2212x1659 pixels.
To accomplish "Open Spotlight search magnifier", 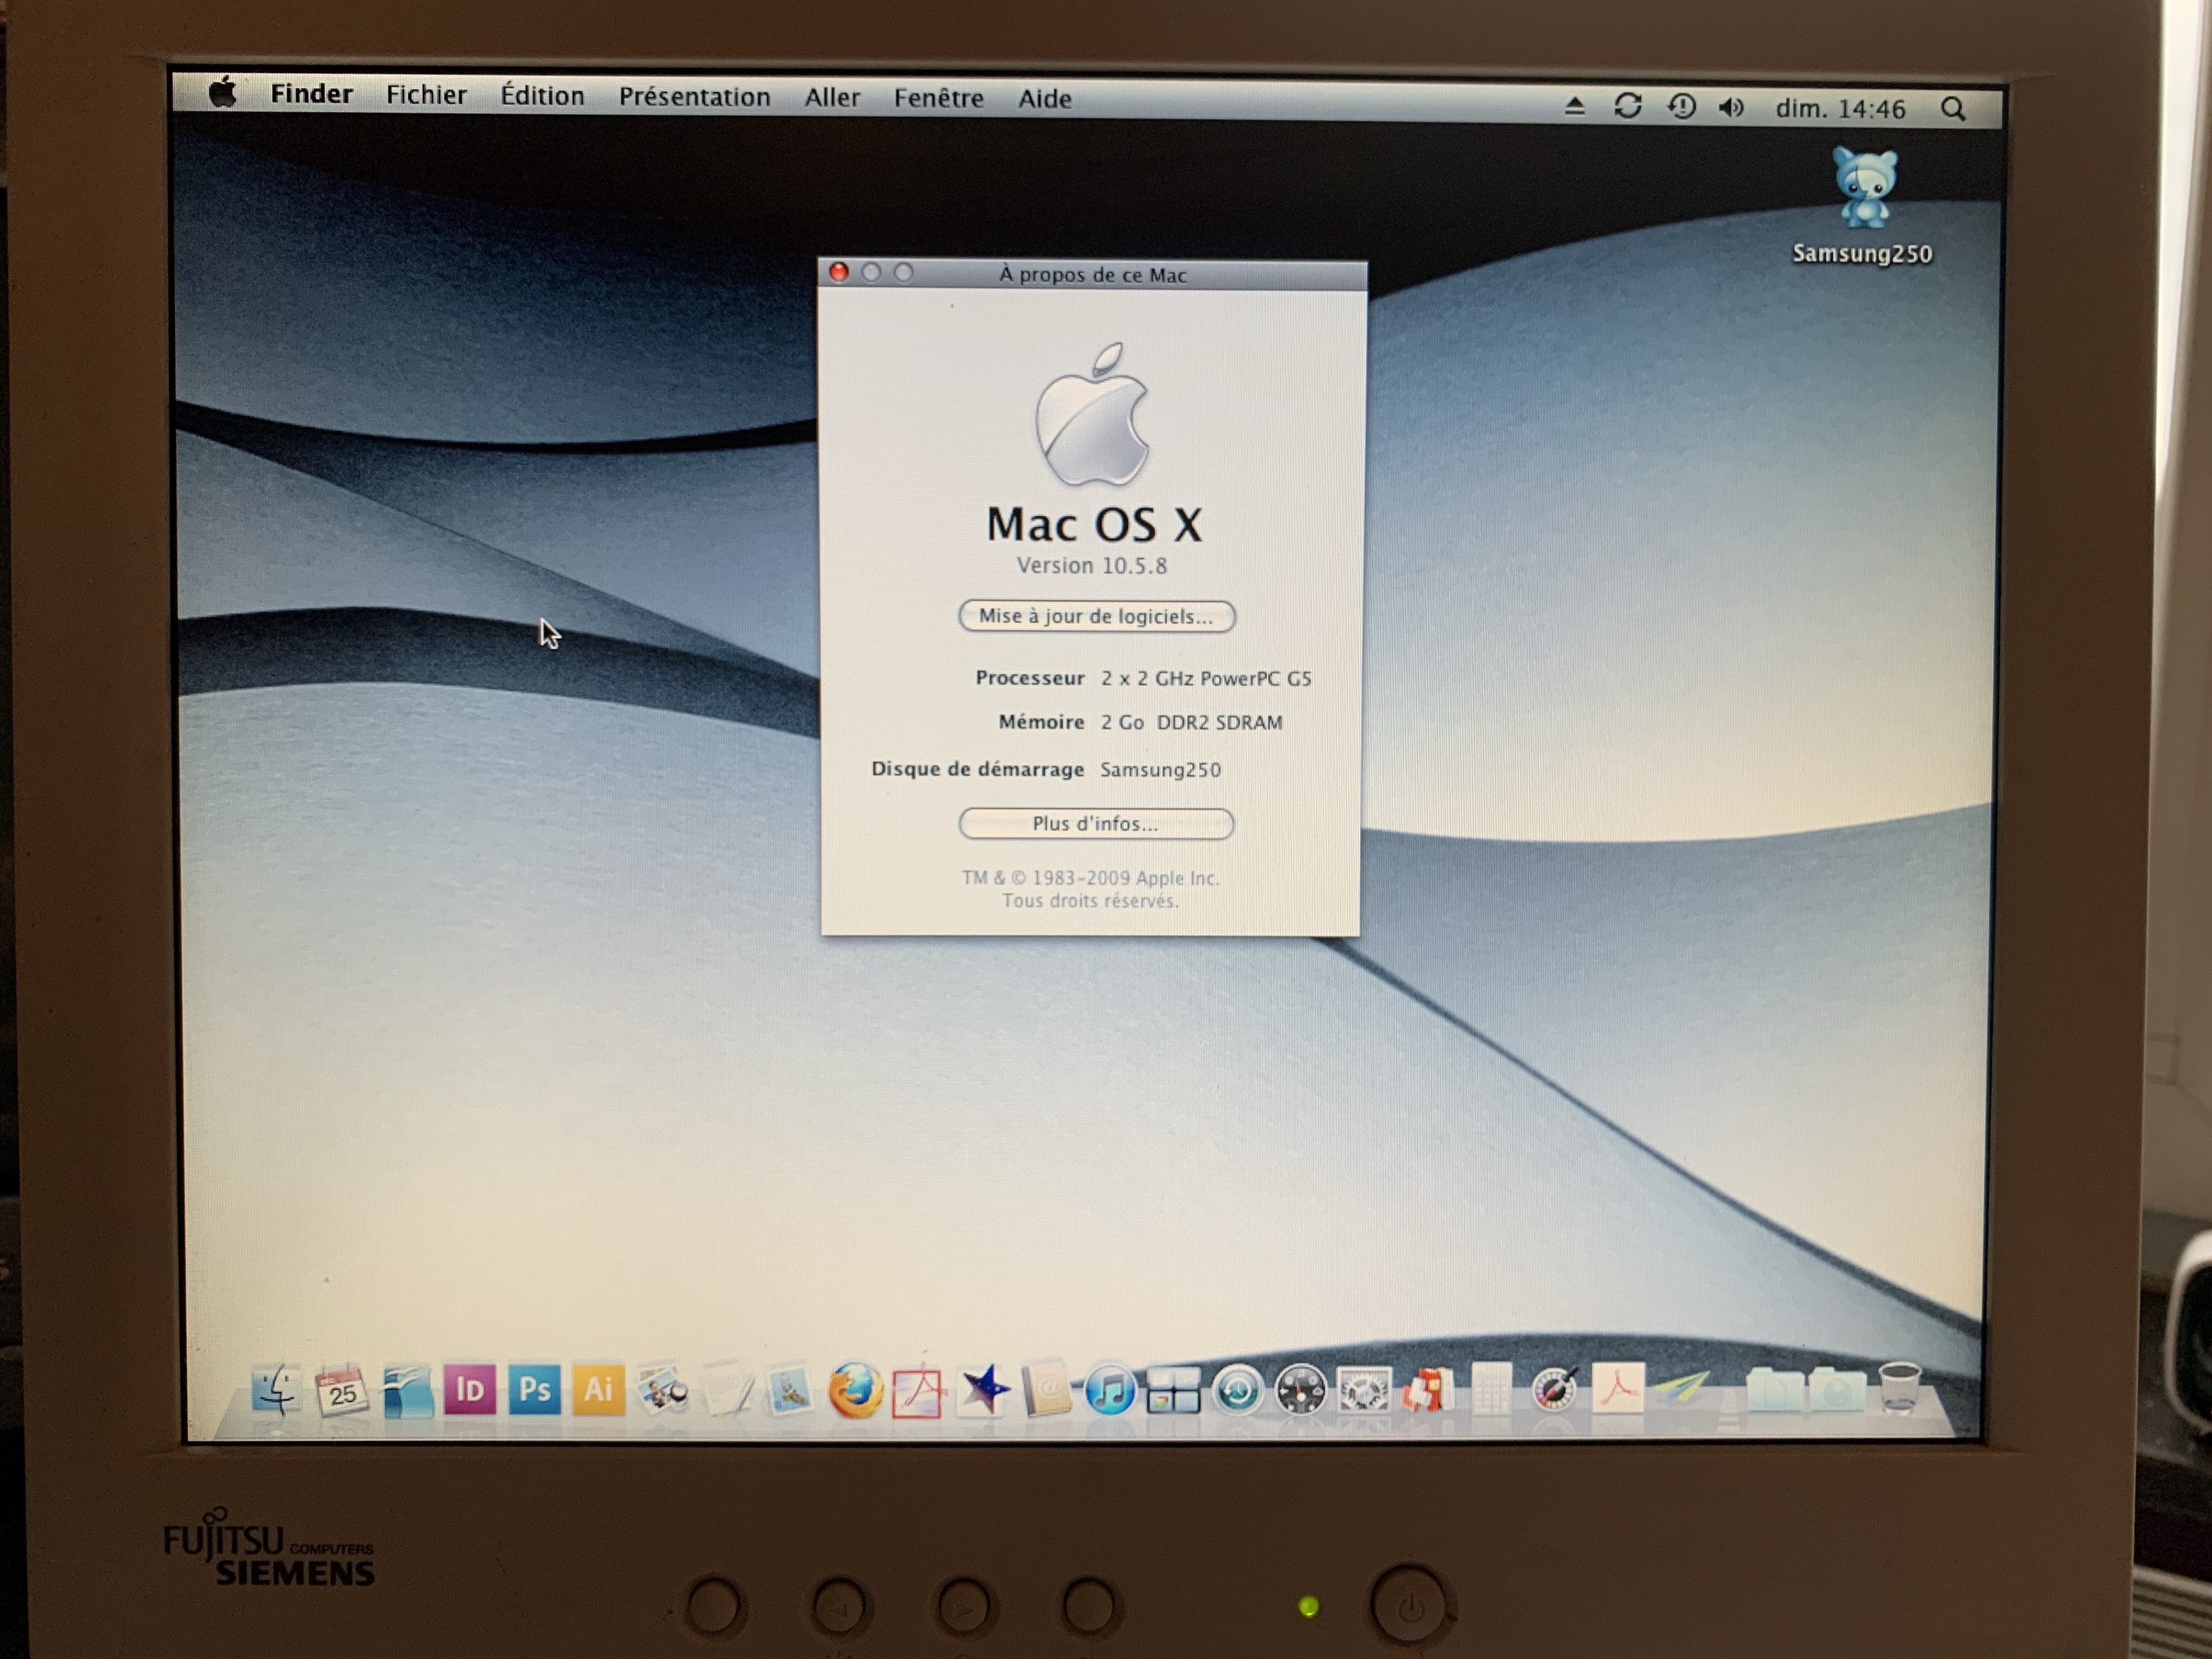I will 1952,109.
